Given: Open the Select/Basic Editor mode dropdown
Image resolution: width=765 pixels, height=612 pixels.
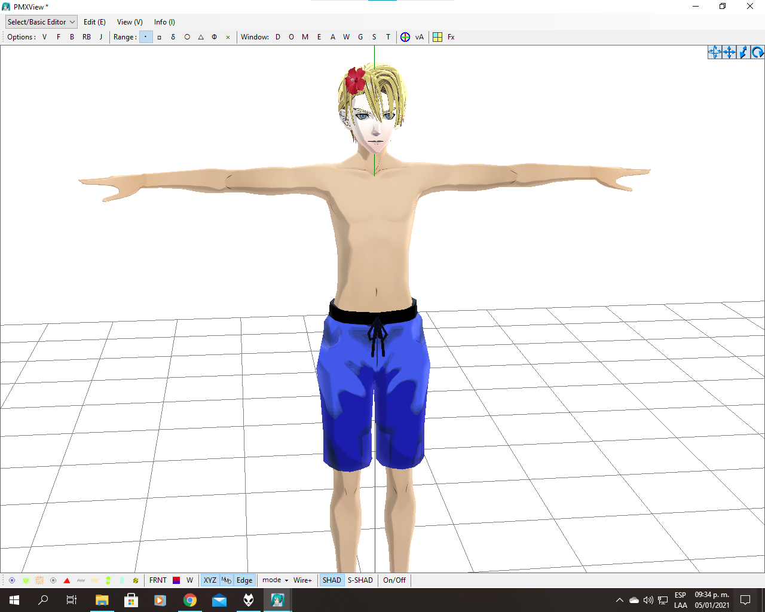Looking at the screenshot, I should coord(41,22).
